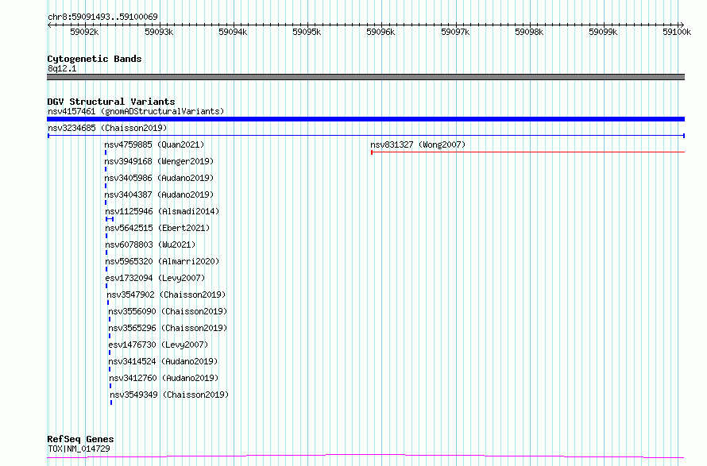Click the 59092k ruler tick label
Image resolution: width=707 pixels, height=466 pixels.
84,32
